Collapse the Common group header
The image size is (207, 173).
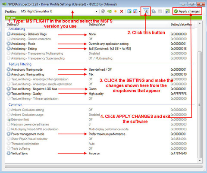click(15, 104)
